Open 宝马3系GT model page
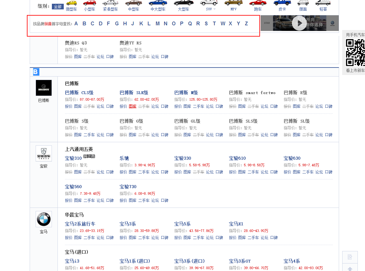This screenshot has height=271, width=365. click(x=240, y=261)
